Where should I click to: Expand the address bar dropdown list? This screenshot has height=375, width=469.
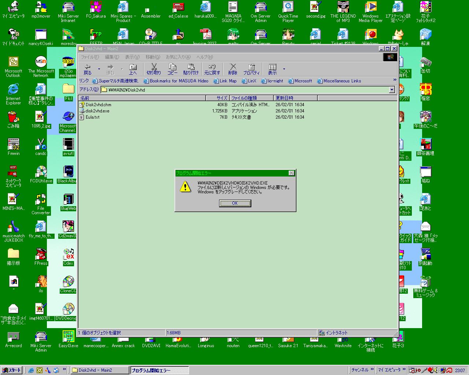point(392,90)
